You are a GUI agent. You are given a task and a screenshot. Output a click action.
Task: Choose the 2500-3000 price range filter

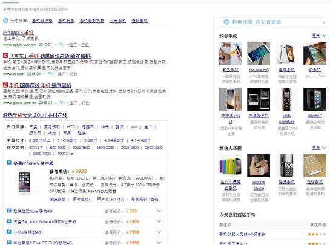(x=154, y=148)
